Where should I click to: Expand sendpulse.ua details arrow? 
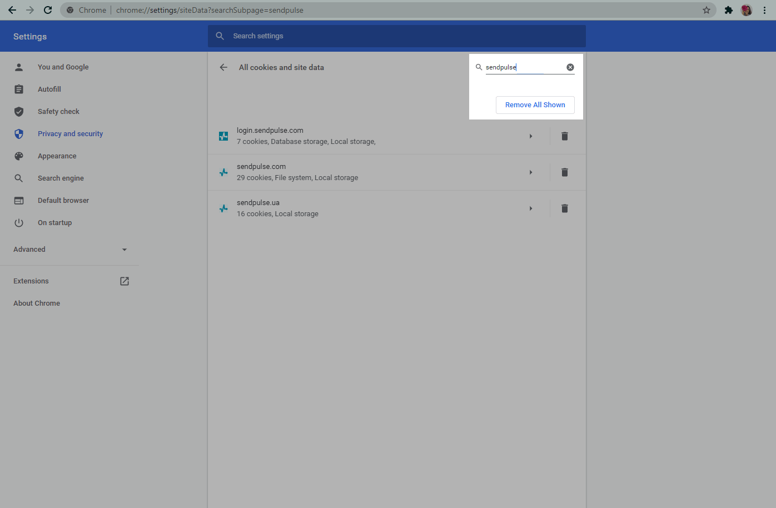pos(531,208)
